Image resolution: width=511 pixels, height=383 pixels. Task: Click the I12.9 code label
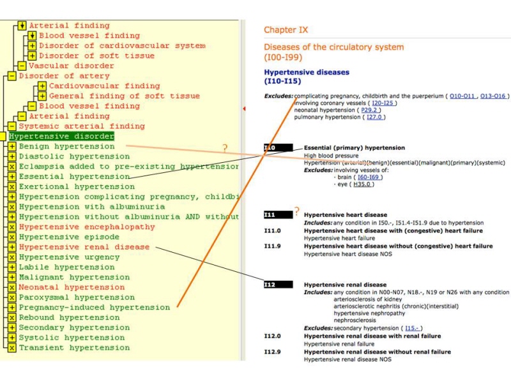tap(273, 352)
